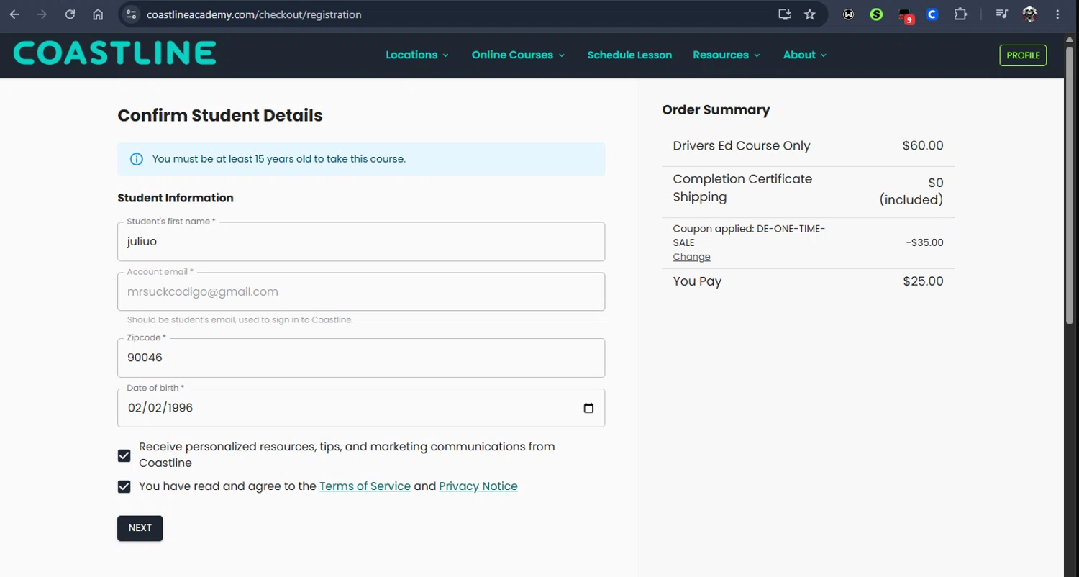
Task: Expand the Locations menu
Action: [417, 55]
